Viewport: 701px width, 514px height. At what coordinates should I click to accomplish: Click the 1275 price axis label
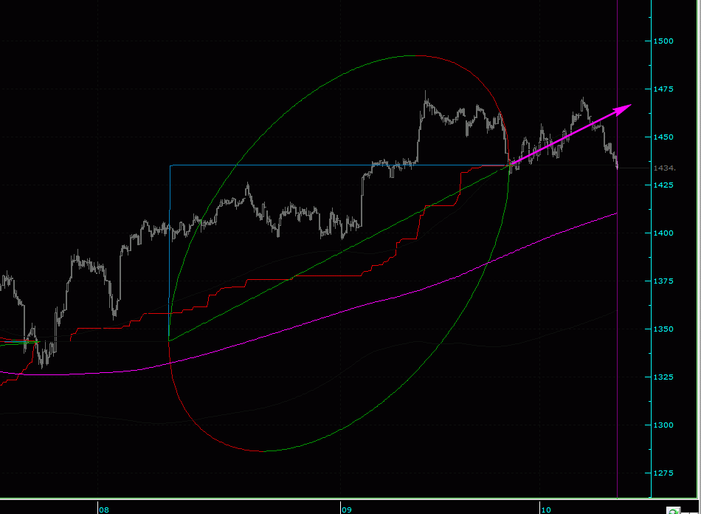tap(663, 473)
